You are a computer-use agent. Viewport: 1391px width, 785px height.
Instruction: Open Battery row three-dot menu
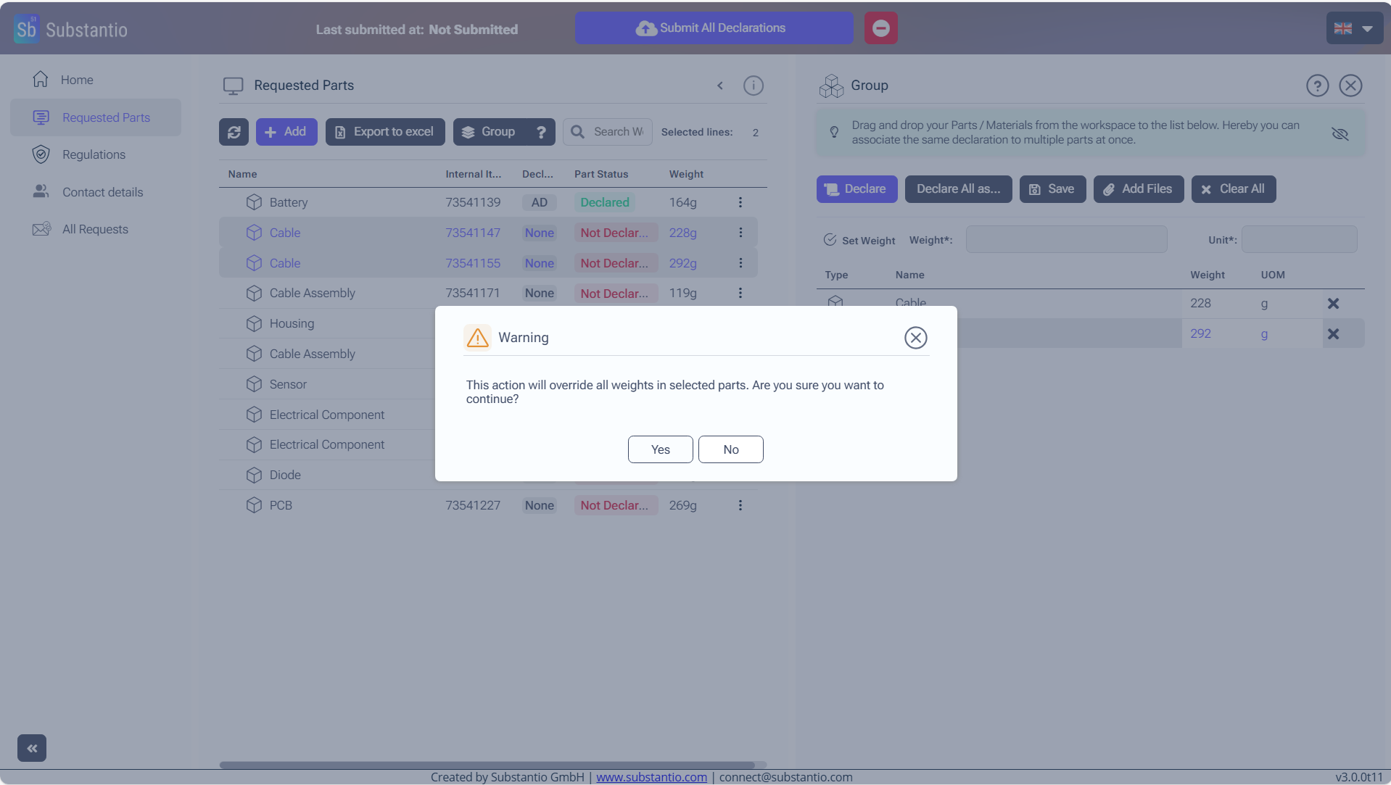tap(740, 202)
